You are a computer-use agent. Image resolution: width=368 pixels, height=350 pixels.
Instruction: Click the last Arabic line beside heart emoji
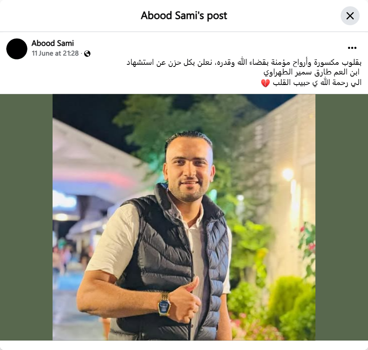click(x=317, y=82)
